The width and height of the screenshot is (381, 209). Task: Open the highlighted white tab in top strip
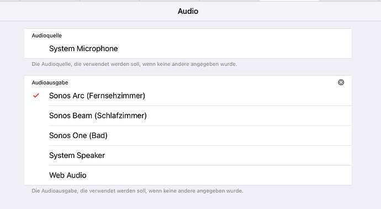point(289,1)
